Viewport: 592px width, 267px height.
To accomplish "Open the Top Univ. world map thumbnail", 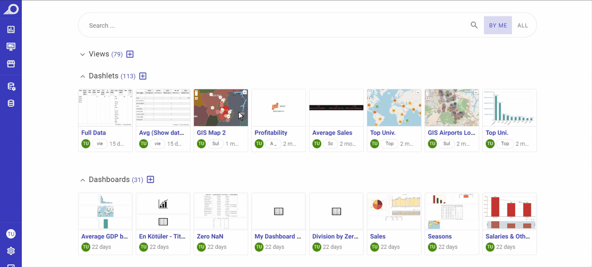I will (394, 108).
